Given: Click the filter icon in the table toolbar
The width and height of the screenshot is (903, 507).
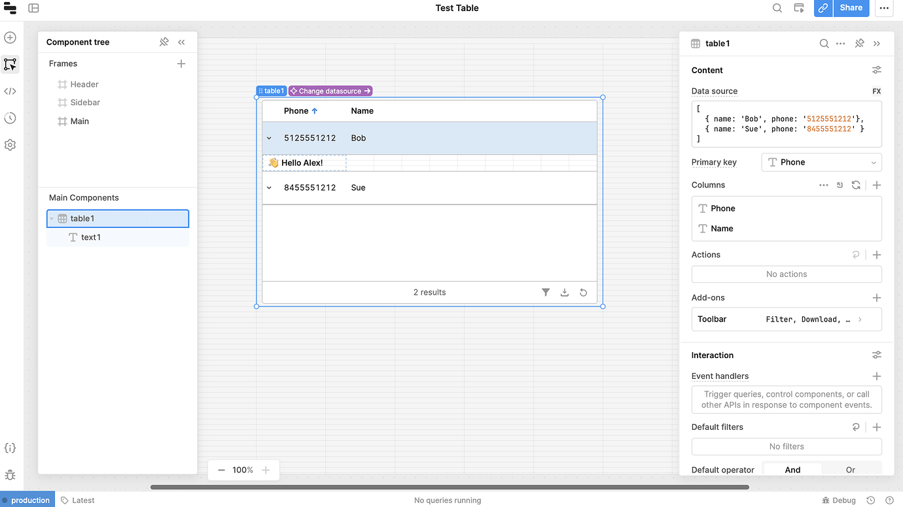Looking at the screenshot, I should point(546,292).
